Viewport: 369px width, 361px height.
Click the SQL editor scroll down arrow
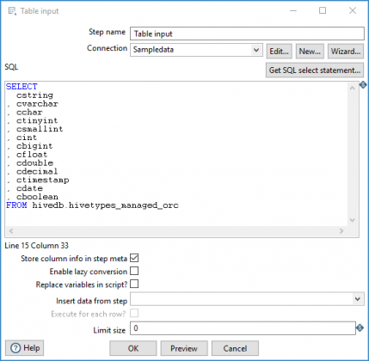click(353, 220)
